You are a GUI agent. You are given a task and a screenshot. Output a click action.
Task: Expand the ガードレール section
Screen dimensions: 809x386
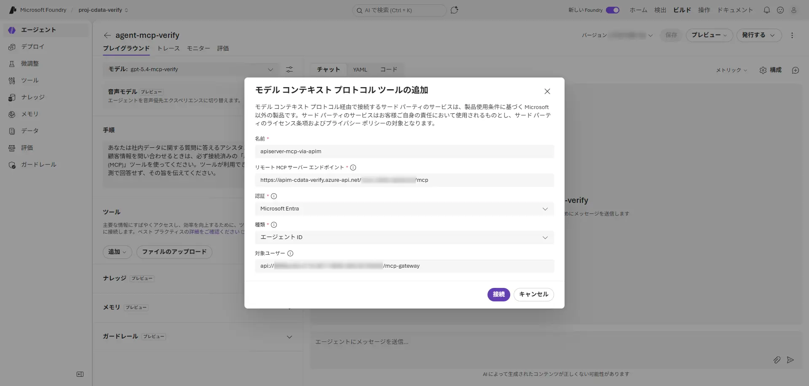tap(289, 337)
